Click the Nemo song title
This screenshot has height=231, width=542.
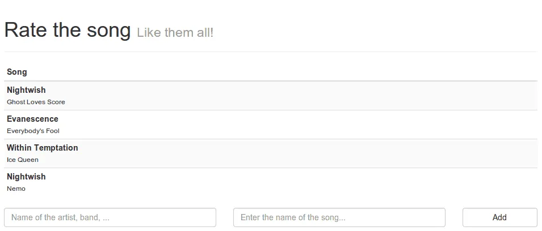(x=16, y=189)
